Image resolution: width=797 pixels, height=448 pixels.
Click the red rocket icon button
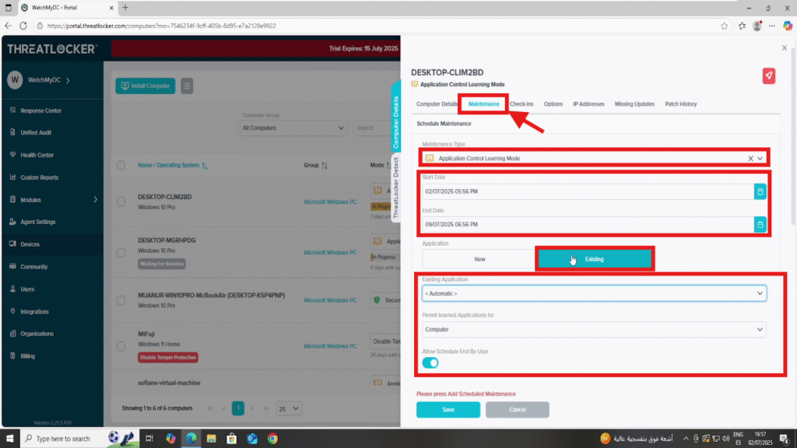pos(768,75)
